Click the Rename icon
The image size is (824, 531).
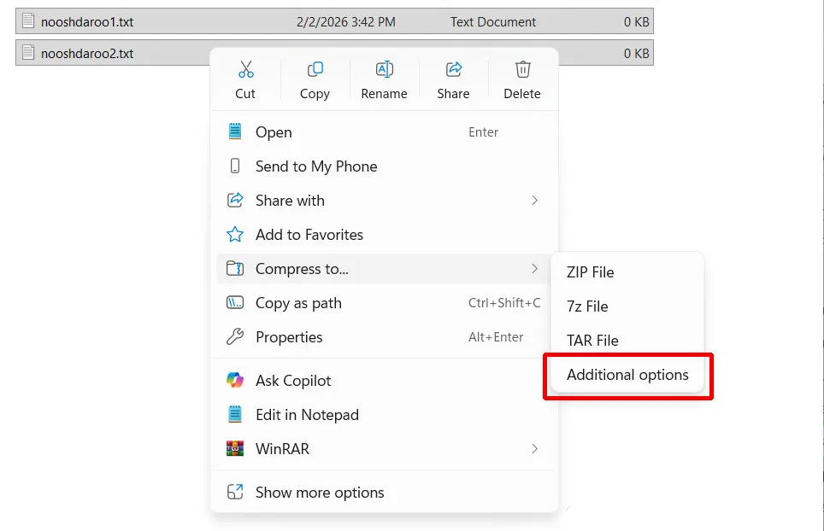tap(384, 70)
